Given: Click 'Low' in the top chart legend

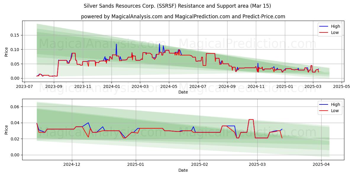Looking at the screenshot, I should (335, 32).
